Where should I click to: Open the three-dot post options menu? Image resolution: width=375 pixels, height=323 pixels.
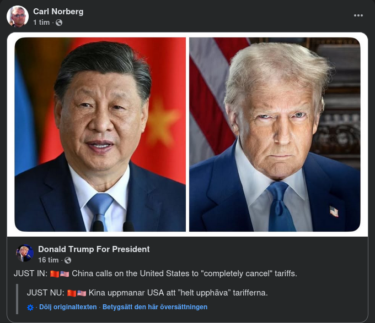(358, 15)
